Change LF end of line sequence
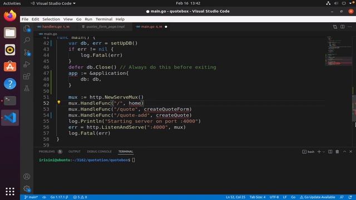356x200 pixels. [x=285, y=197]
